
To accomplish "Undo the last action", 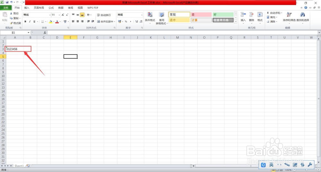I will click(x=11, y=2).
